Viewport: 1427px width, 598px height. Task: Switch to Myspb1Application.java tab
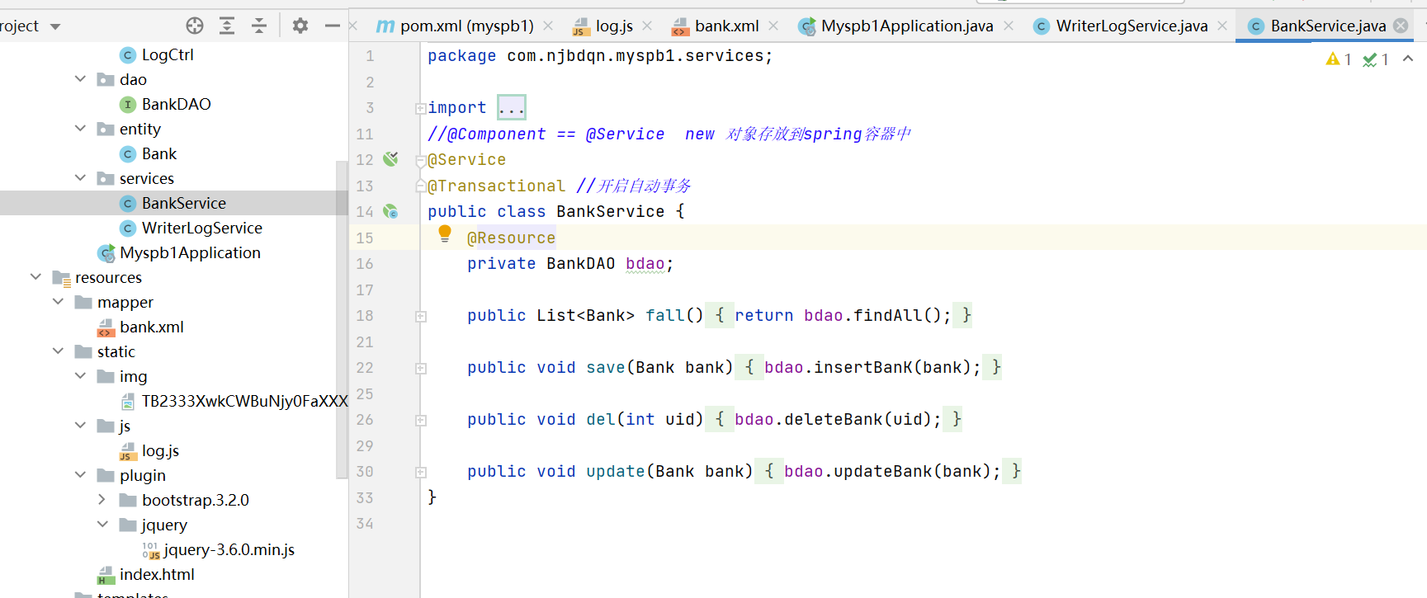pos(896,26)
